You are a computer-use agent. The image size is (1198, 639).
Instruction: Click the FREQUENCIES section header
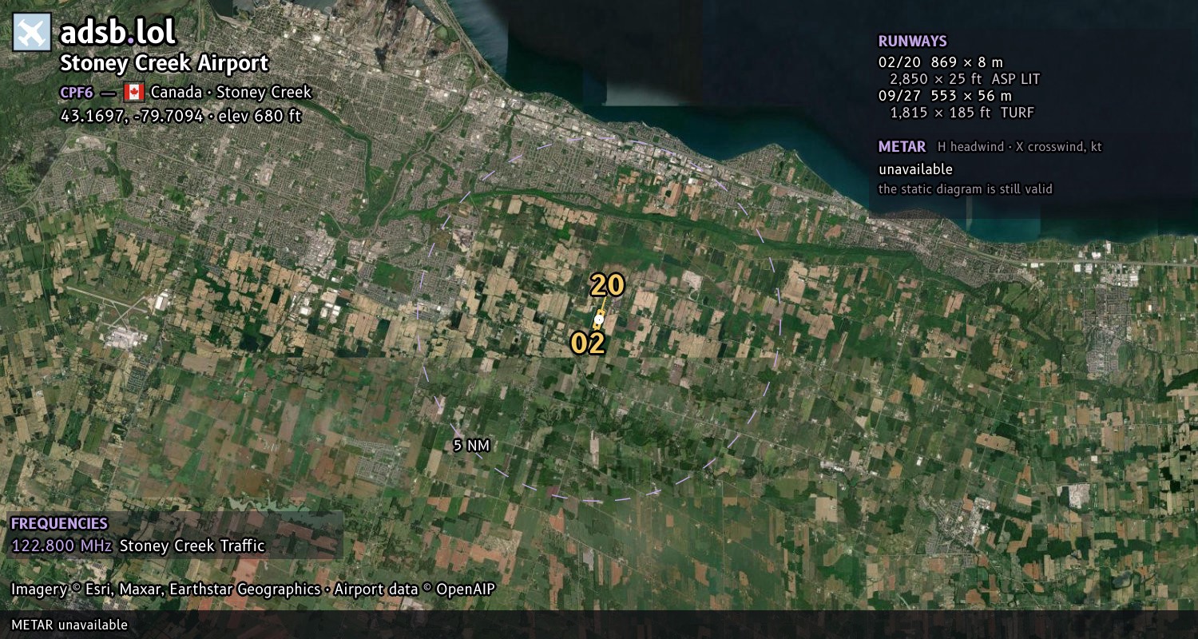click(59, 524)
